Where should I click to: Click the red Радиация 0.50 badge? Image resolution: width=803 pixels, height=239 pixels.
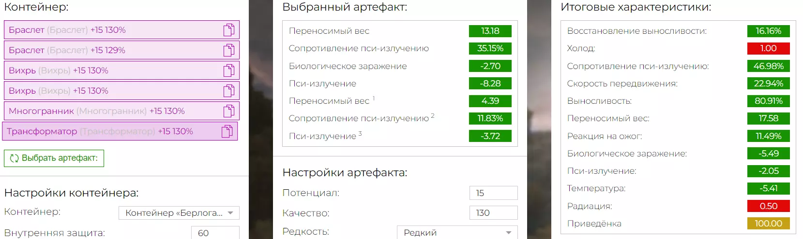(768, 206)
